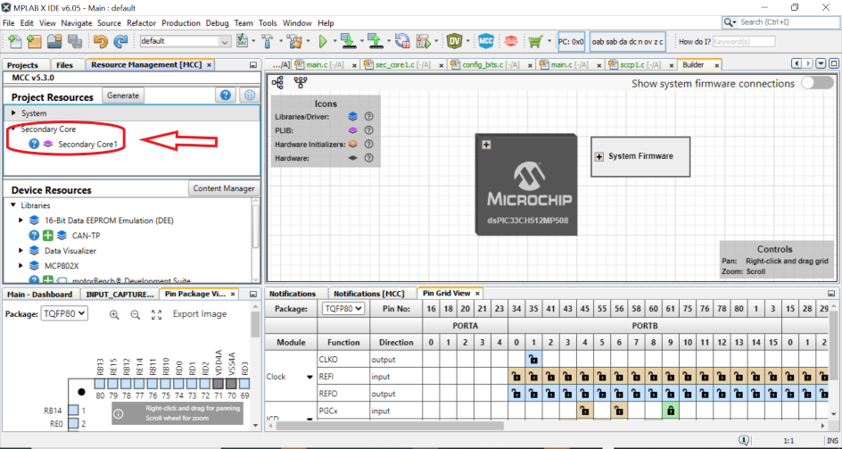This screenshot has width=842, height=449.
Task: Switch to the Notifications [MCC] tab
Action: [369, 294]
